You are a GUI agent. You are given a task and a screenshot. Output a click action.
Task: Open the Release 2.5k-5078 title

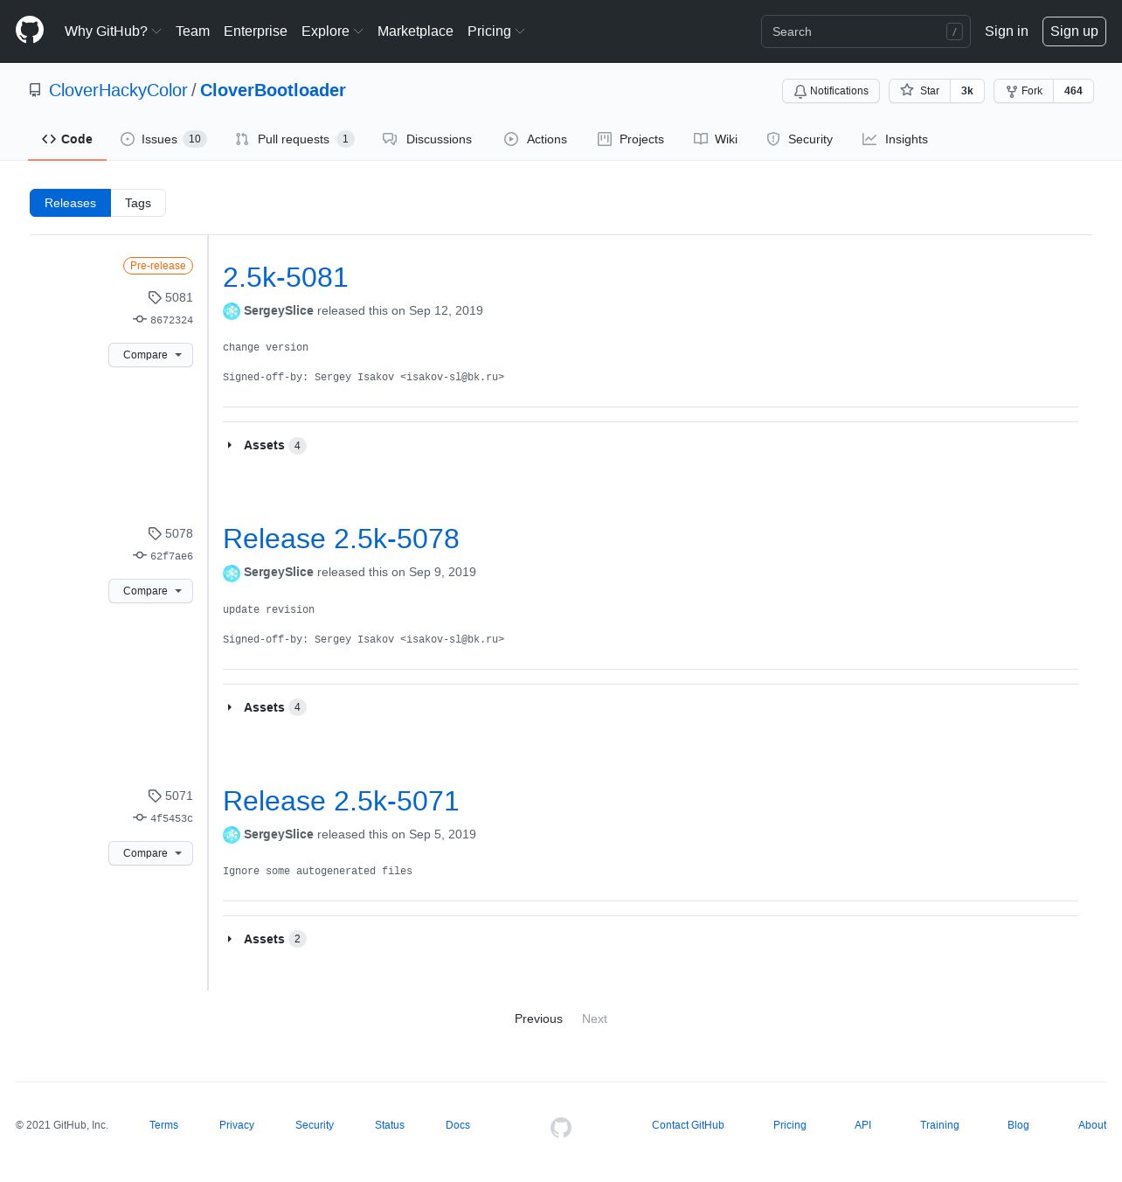click(x=341, y=539)
